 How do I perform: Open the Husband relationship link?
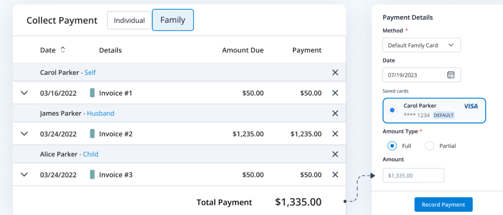pos(101,113)
